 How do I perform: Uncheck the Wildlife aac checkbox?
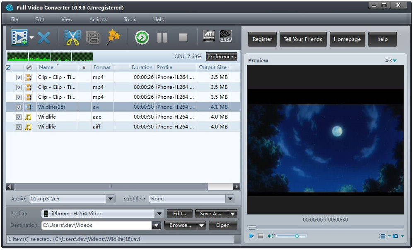(19, 117)
